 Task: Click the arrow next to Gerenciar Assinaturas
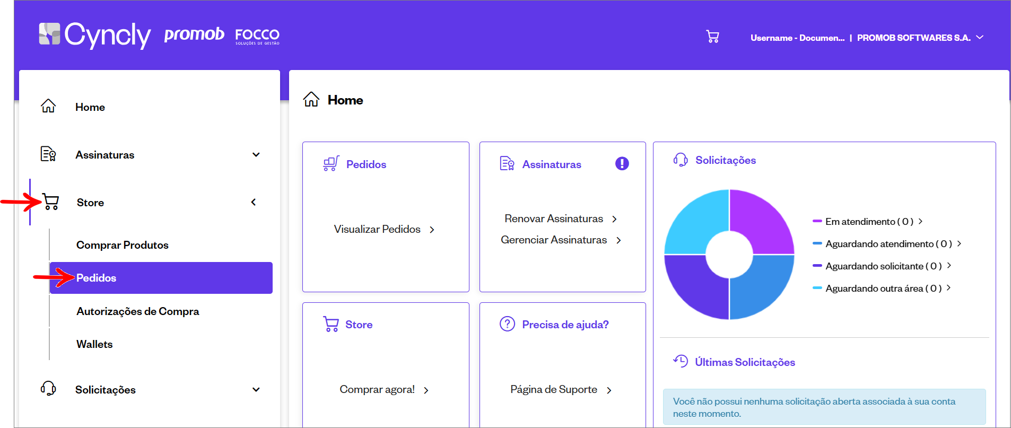[x=618, y=240]
